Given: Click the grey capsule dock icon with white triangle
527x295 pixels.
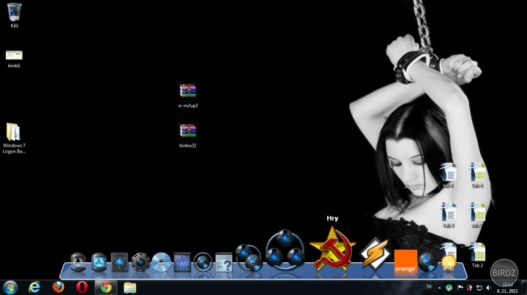Looking at the screenshot, I should coord(78,262).
